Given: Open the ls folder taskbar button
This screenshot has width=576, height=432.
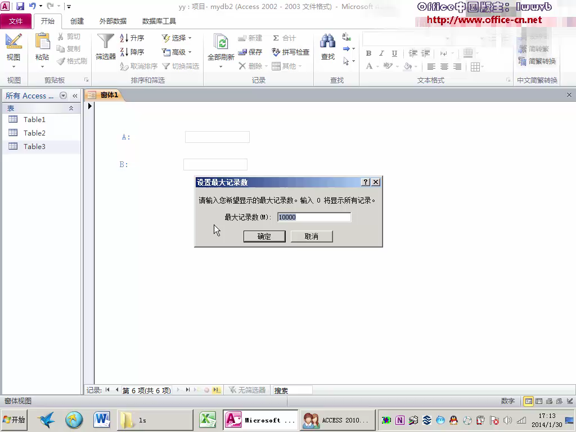Looking at the screenshot, I should pyautogui.click(x=155, y=420).
